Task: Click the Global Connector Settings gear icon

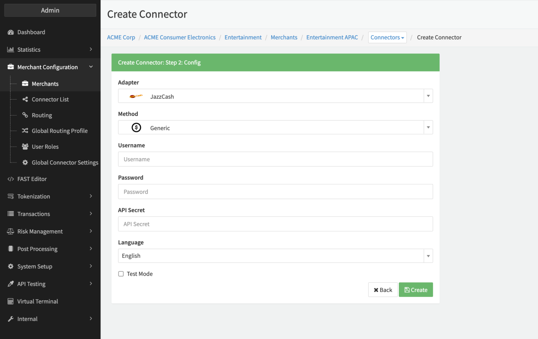Action: click(25, 163)
